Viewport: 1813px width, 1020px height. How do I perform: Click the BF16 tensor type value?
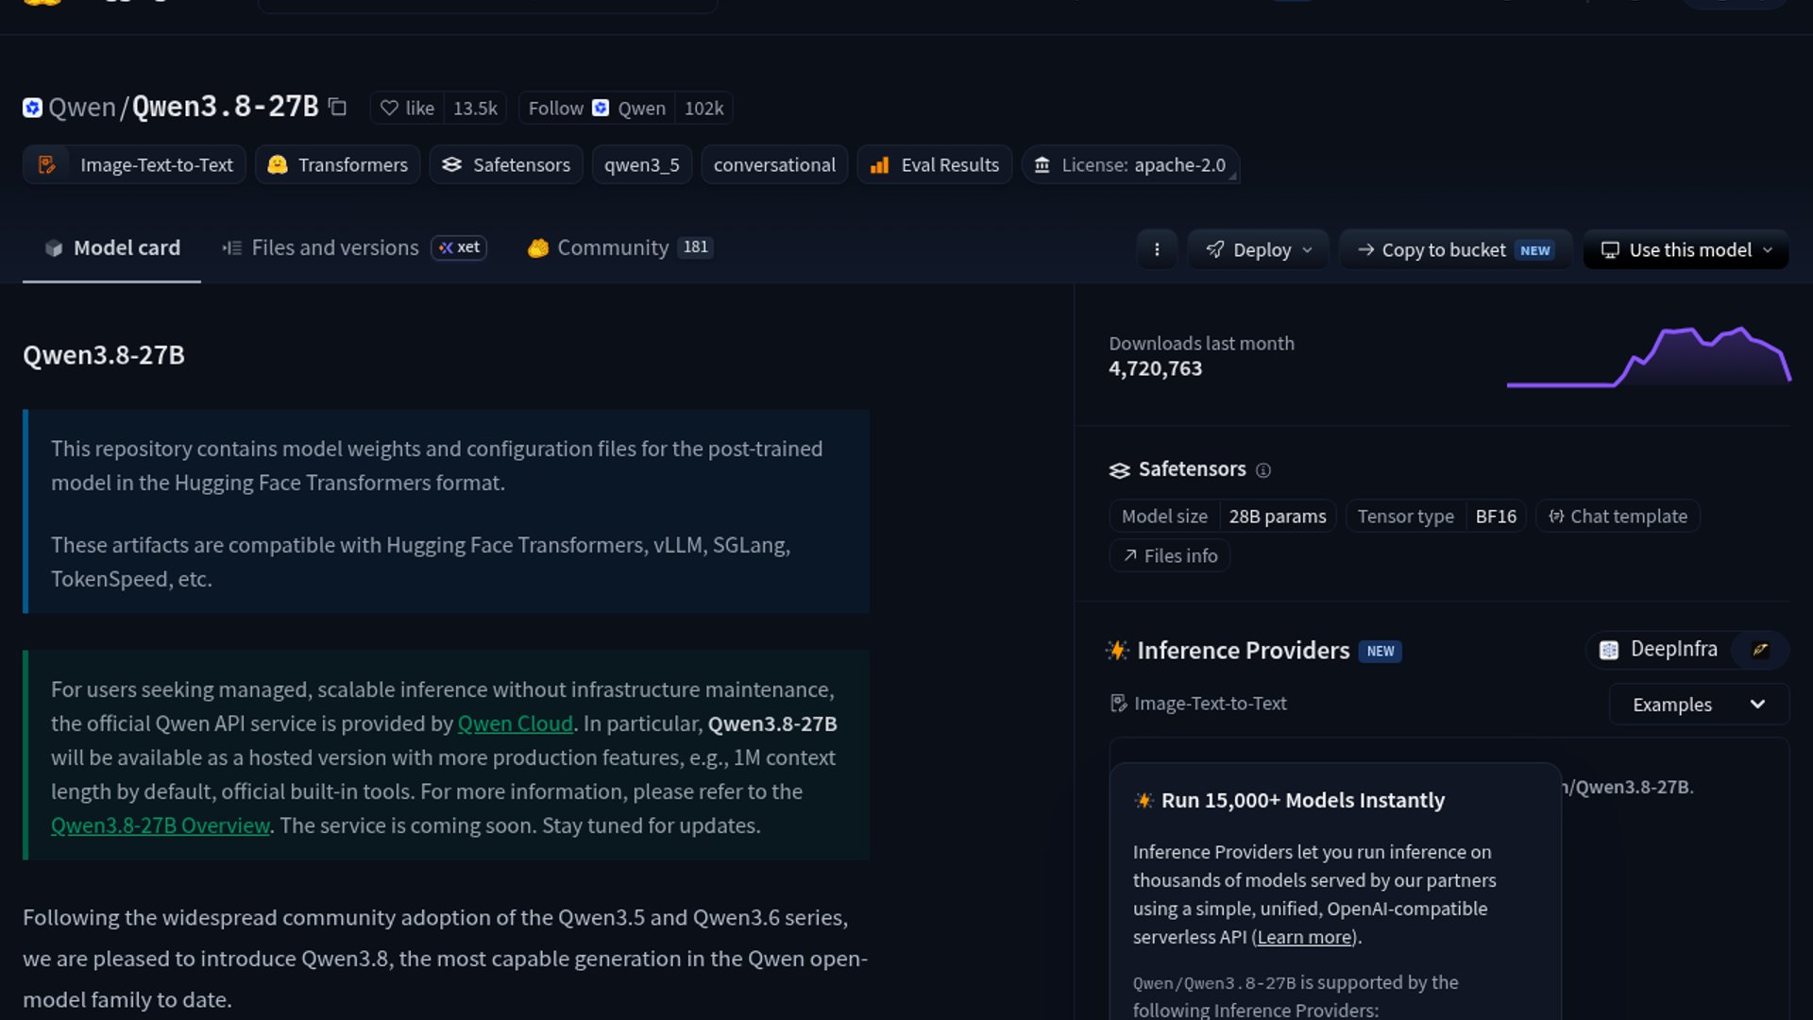coord(1496,517)
